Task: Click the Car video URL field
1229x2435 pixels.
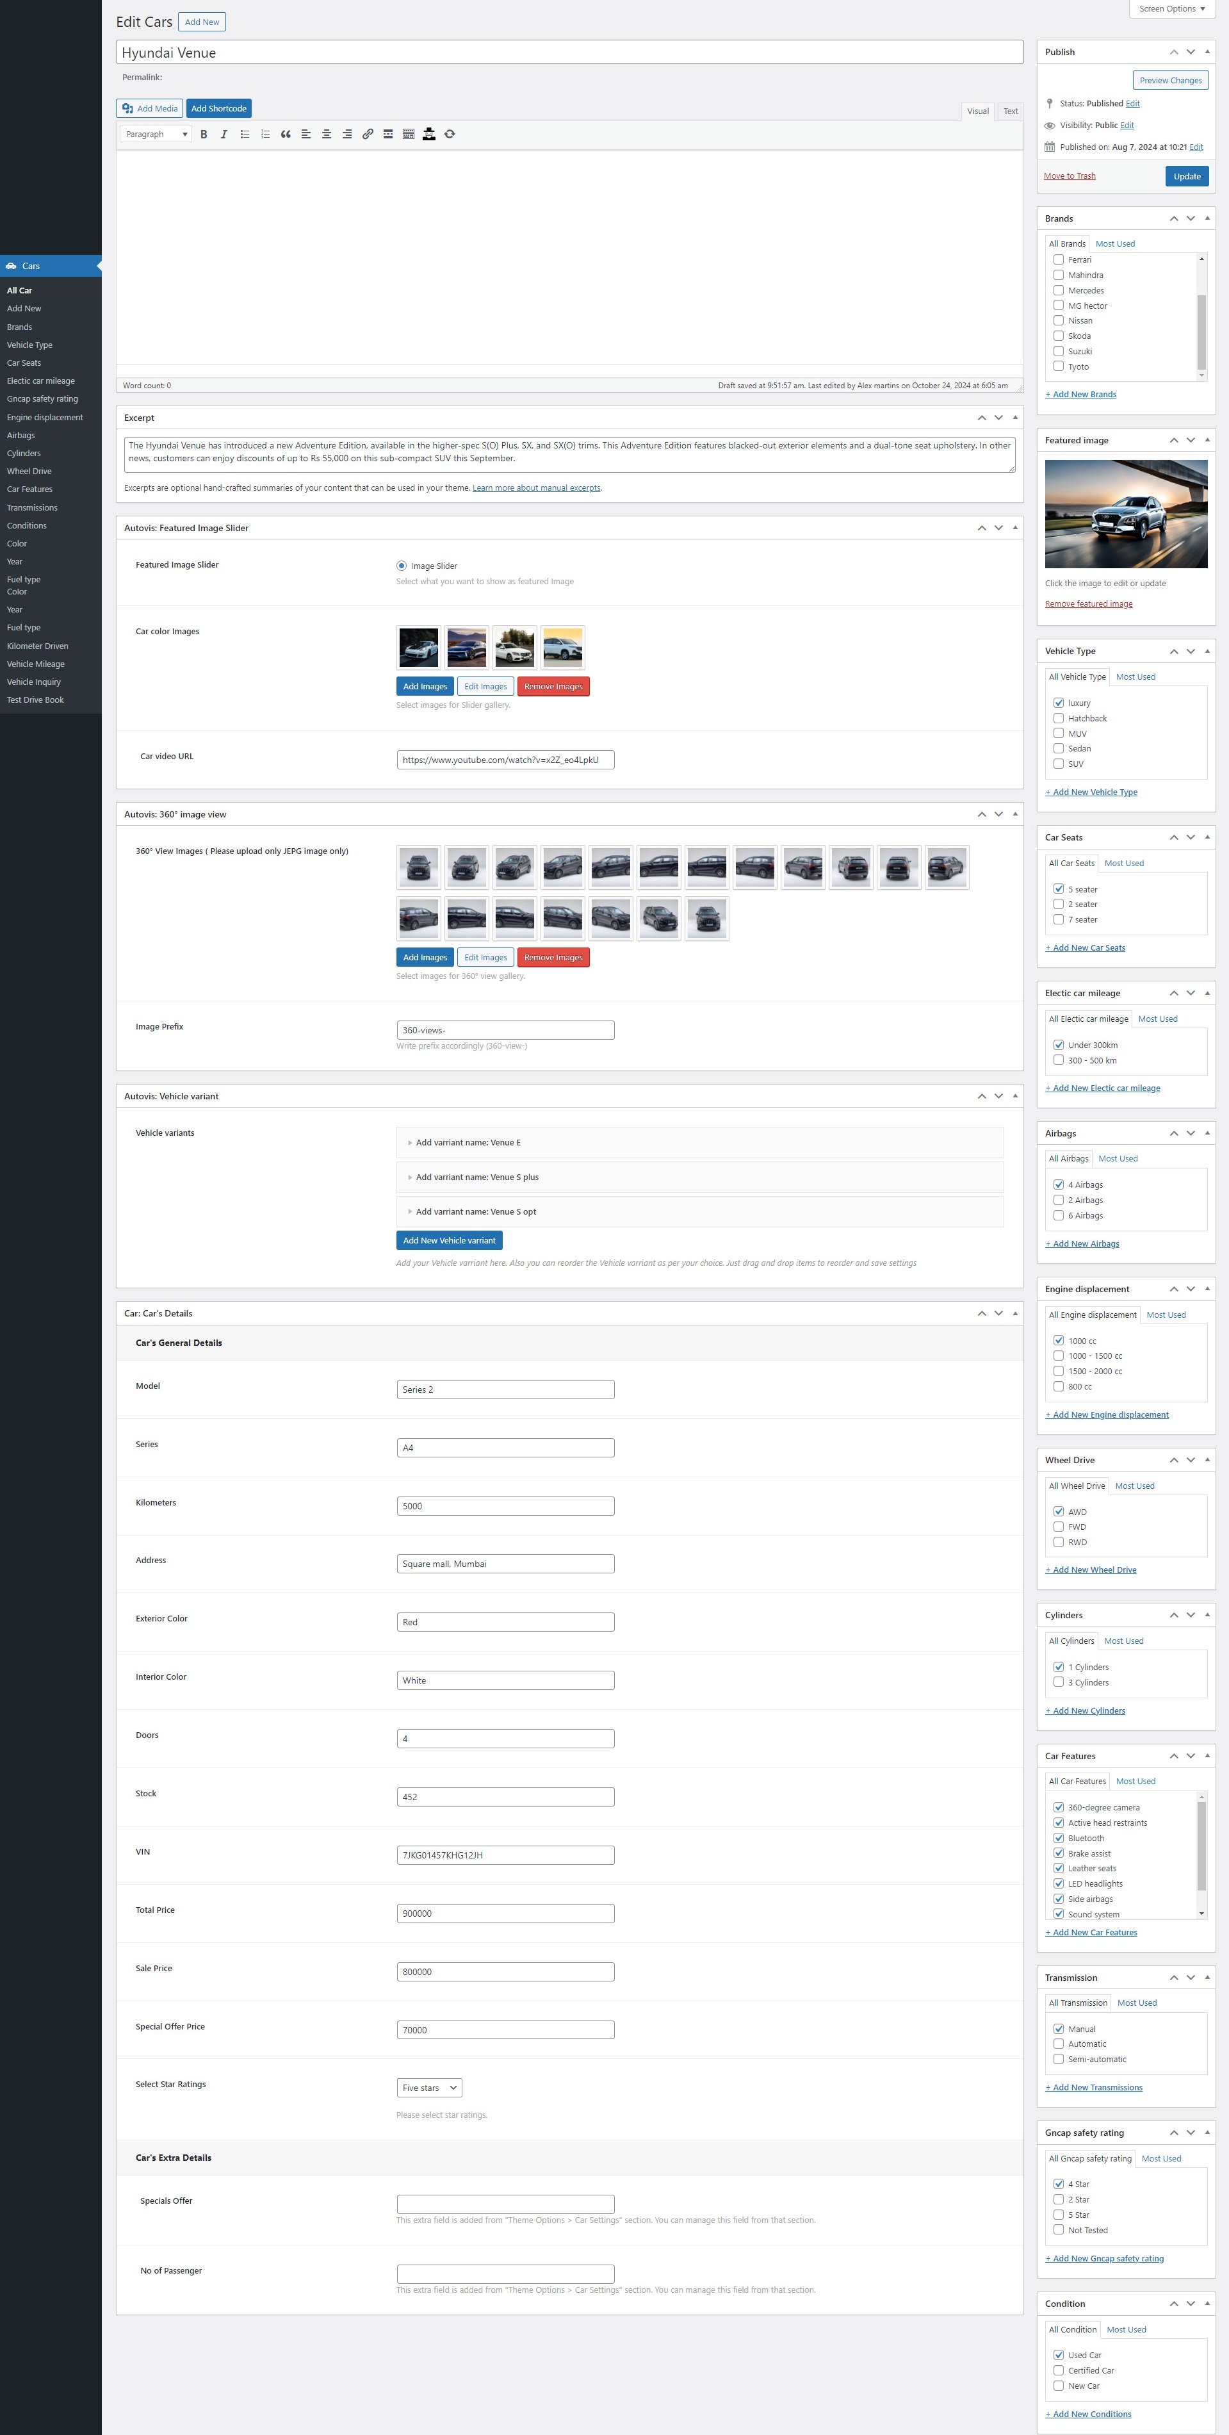Action: (x=505, y=760)
